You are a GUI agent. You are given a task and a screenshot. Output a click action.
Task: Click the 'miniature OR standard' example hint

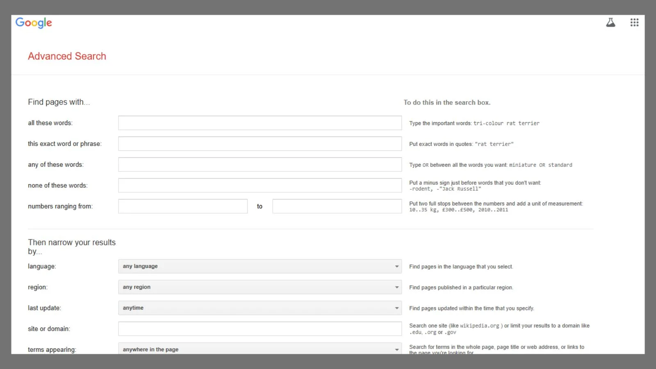541,165
